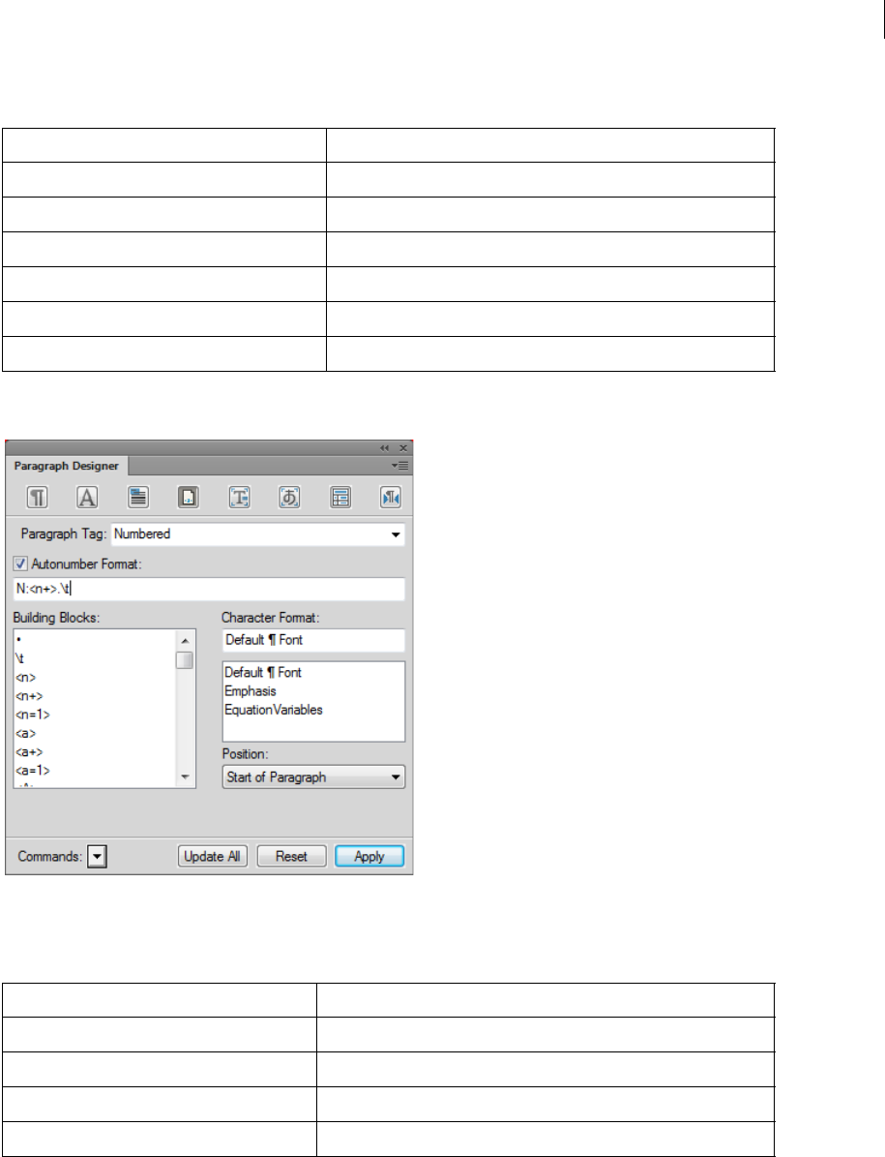Open the panel options menu icon
This screenshot has width=885, height=1157.
click(x=400, y=466)
